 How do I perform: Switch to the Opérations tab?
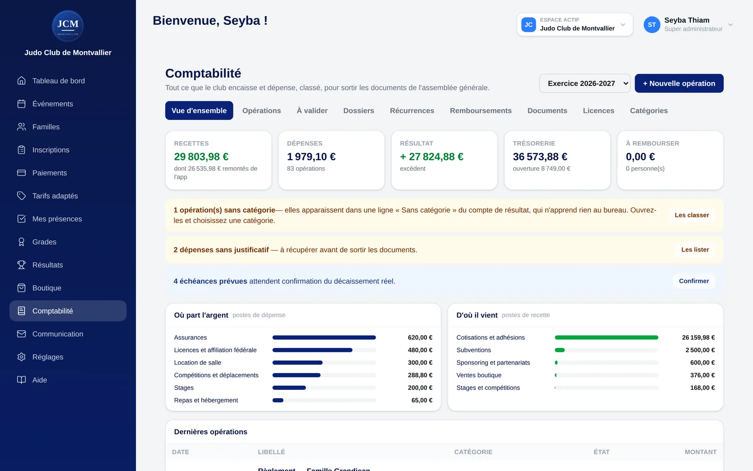click(262, 110)
